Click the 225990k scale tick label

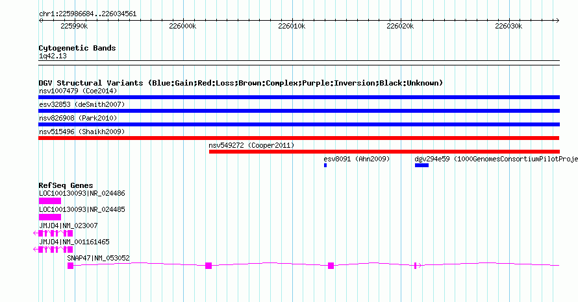click(74, 26)
